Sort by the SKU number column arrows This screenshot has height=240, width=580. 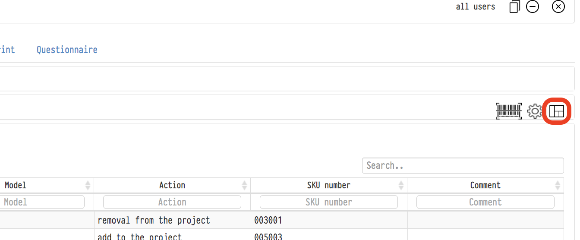pyautogui.click(x=401, y=186)
